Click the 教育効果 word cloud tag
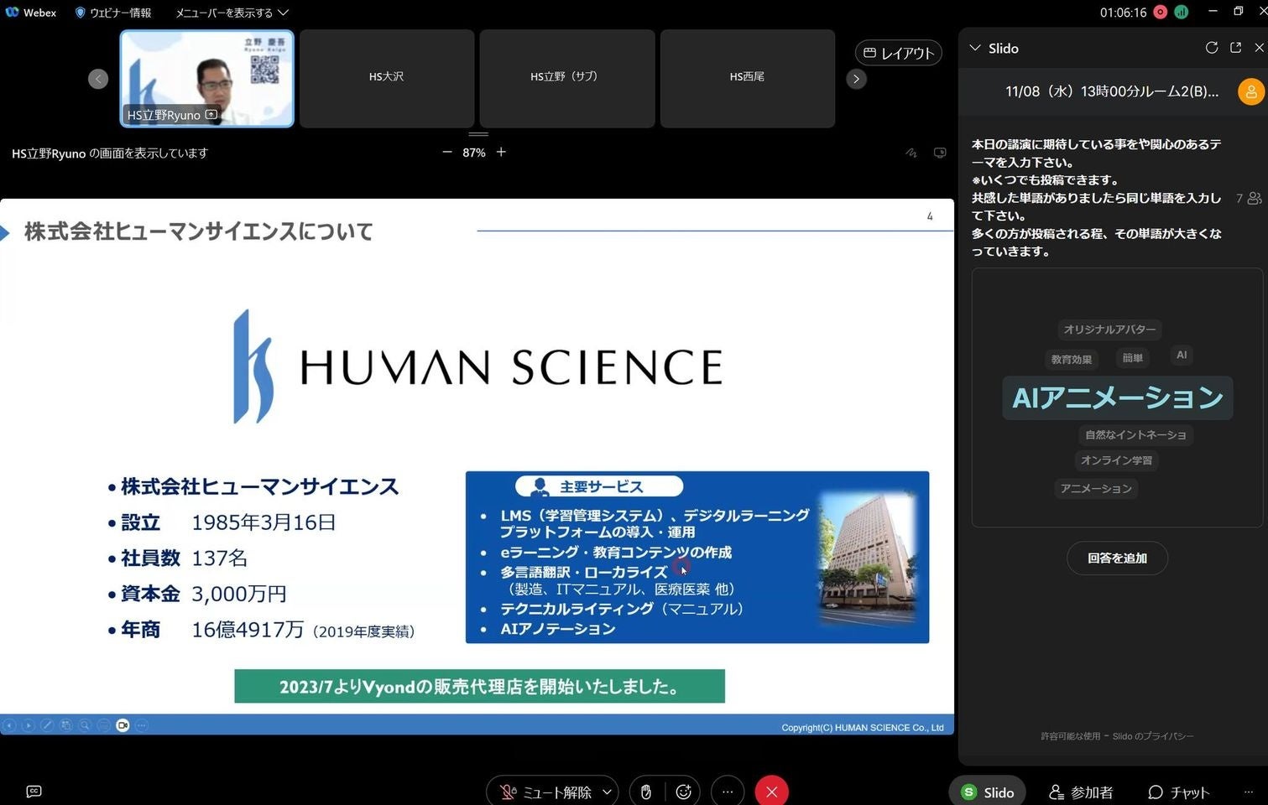Screen dimensions: 1268x805 pyautogui.click(x=1072, y=359)
